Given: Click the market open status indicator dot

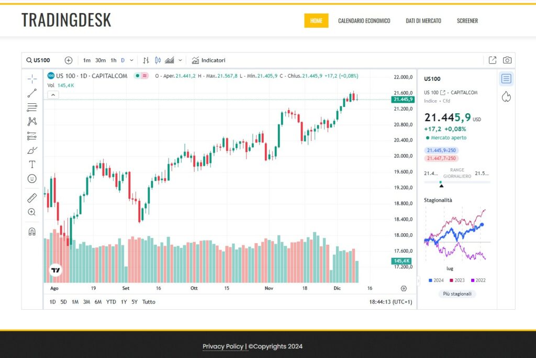Looking at the screenshot, I should tap(427, 138).
